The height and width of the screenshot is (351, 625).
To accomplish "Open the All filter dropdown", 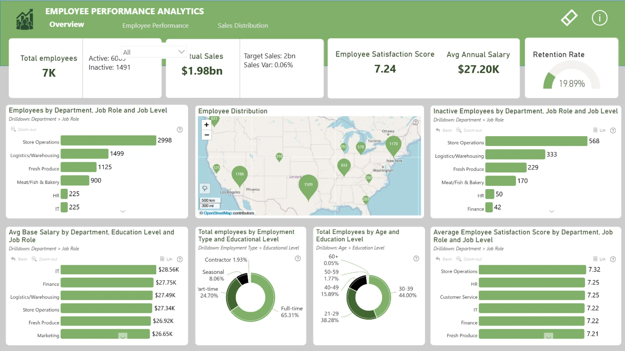I will tap(154, 52).
